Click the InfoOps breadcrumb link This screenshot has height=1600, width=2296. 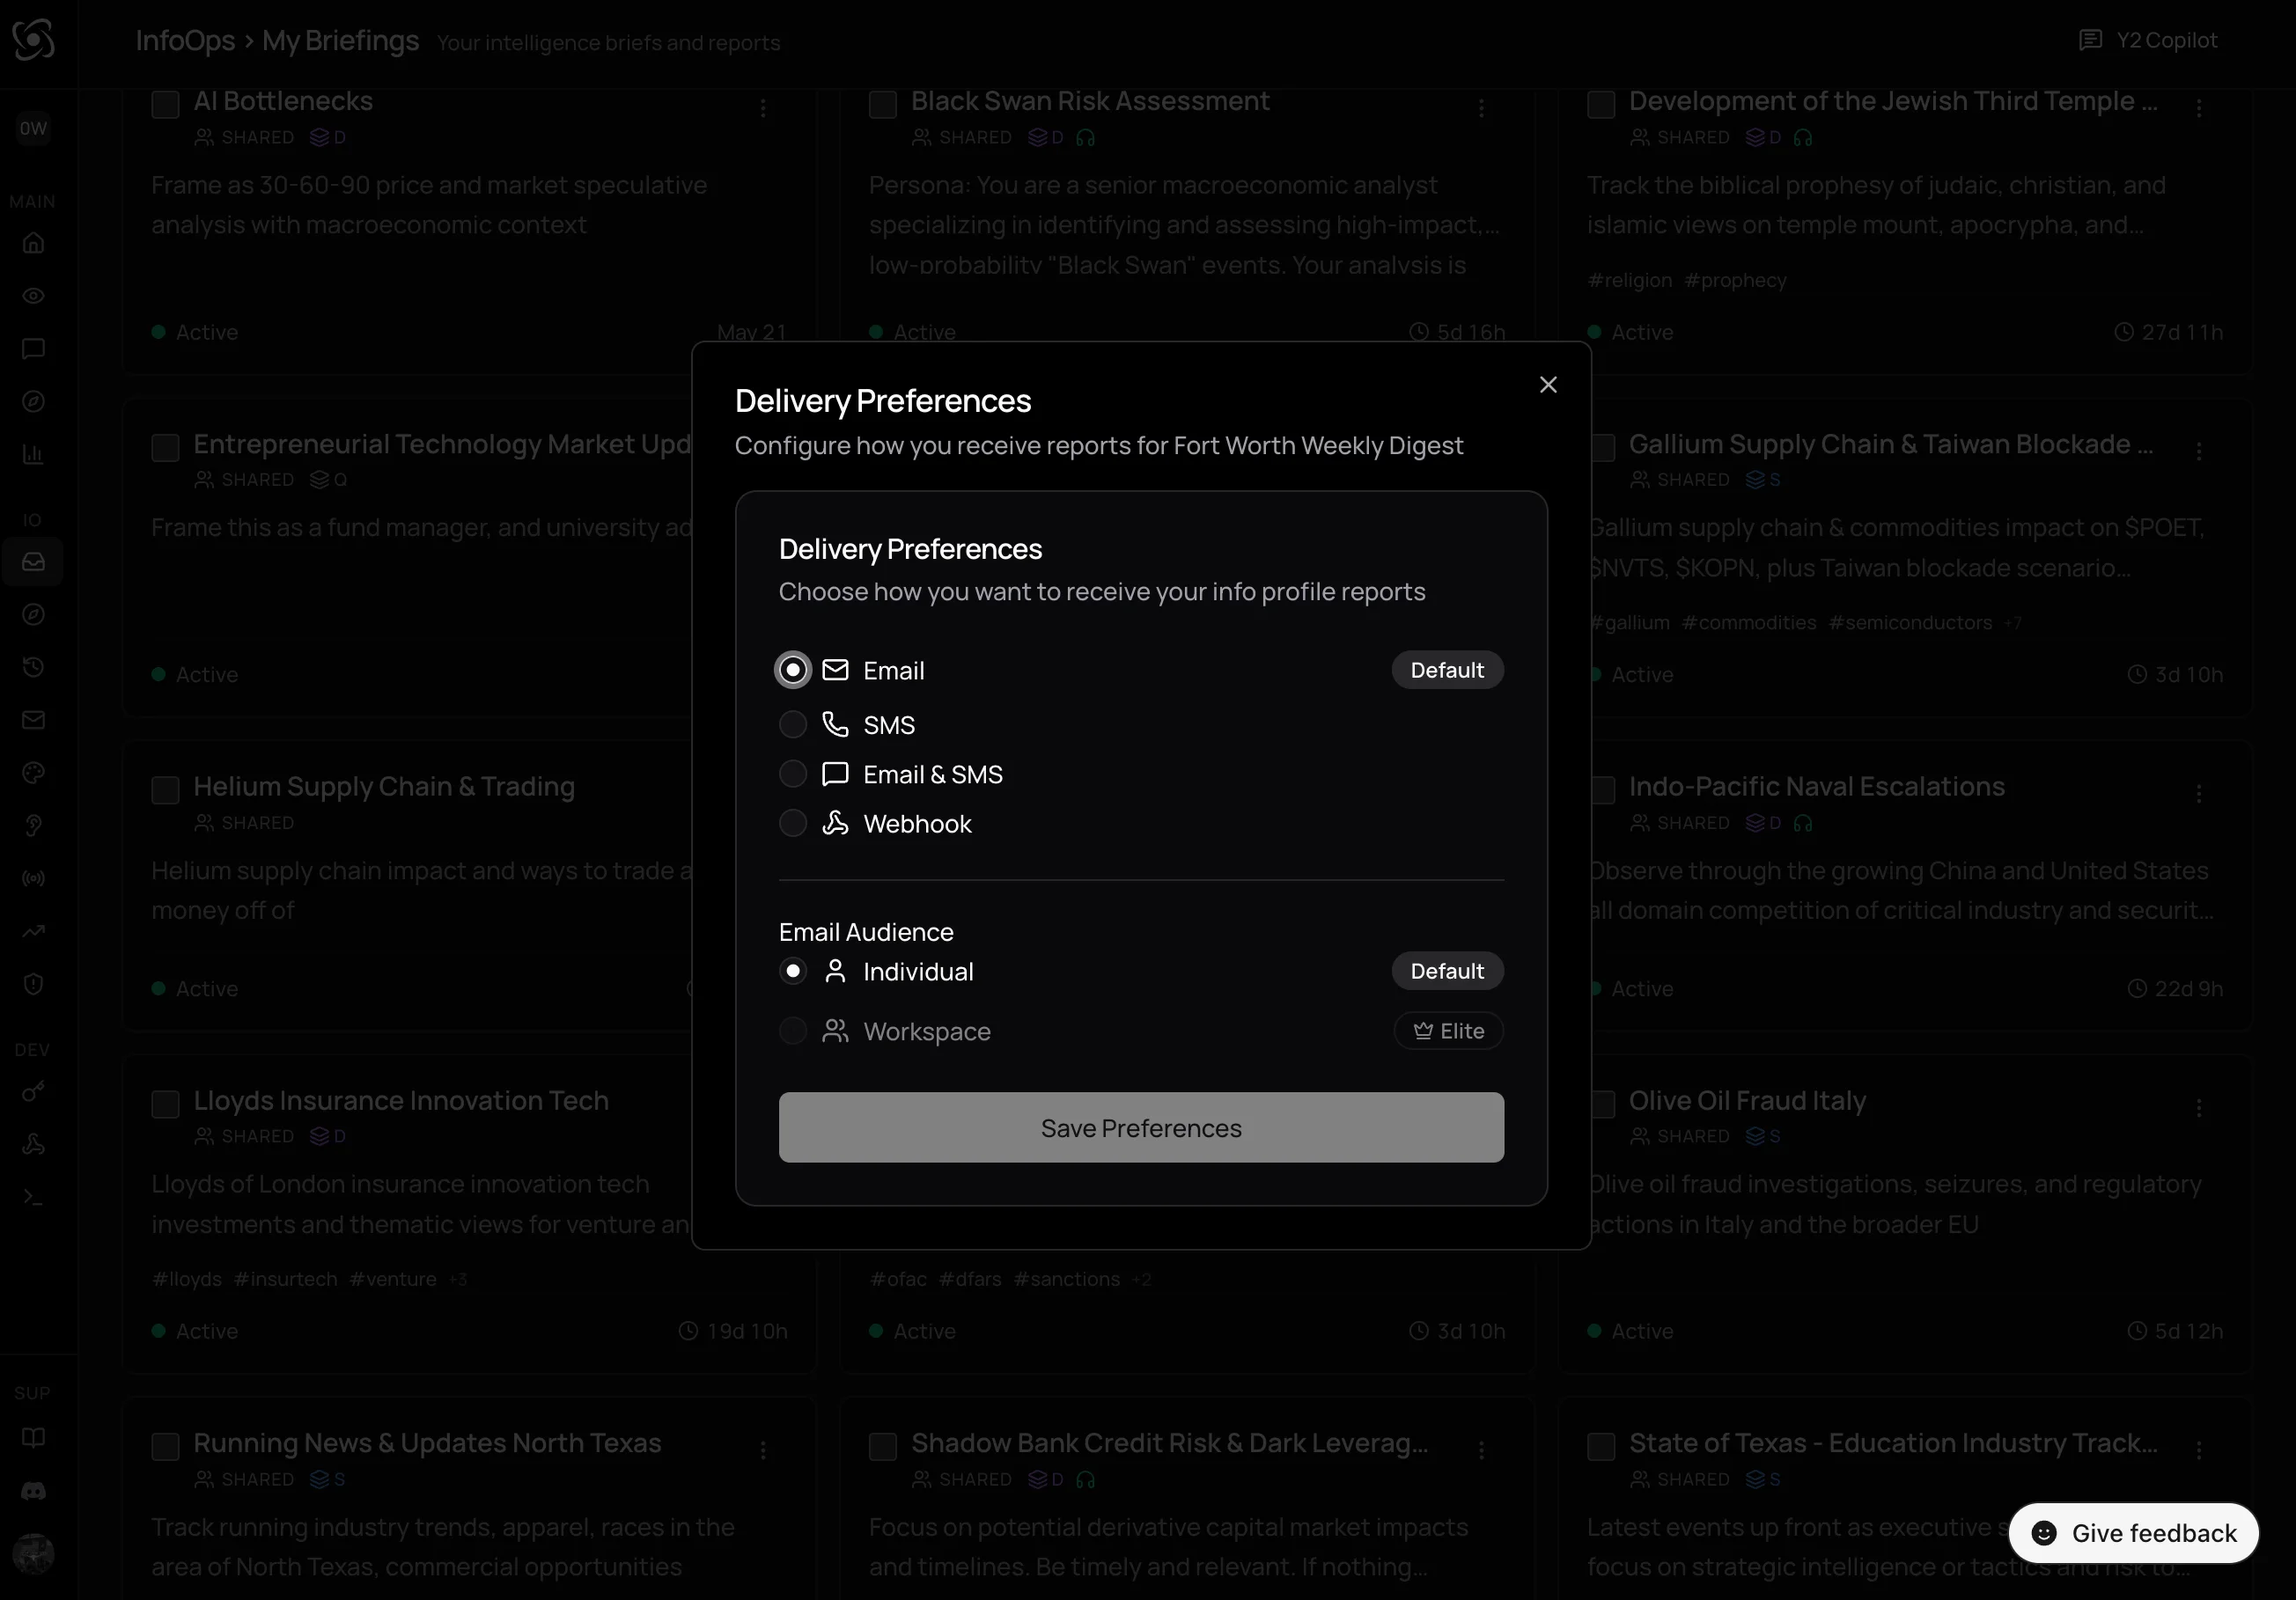(185, 40)
